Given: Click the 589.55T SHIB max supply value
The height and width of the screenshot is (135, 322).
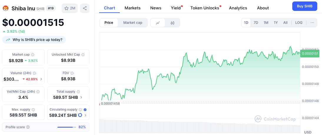Looking at the screenshot, I should click(24, 115).
